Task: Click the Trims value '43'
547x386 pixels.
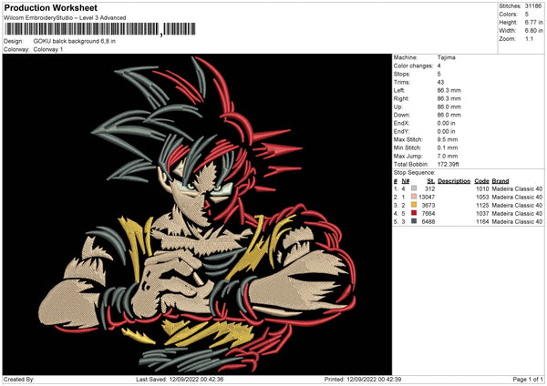Action: click(x=440, y=82)
